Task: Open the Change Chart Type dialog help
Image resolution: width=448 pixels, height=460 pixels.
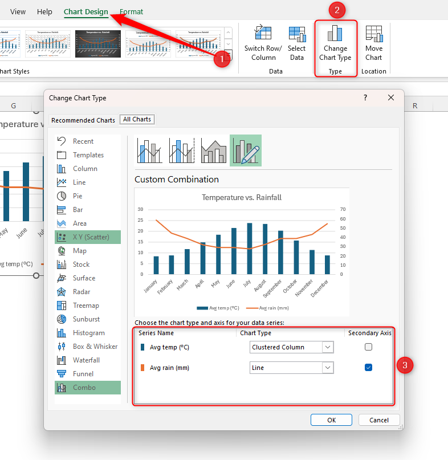Action: click(x=365, y=97)
